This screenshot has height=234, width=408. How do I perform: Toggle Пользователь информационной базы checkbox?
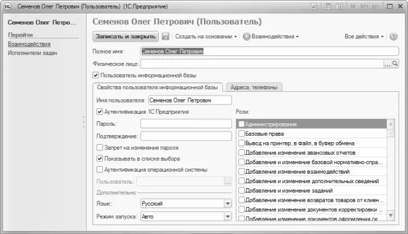(96, 75)
